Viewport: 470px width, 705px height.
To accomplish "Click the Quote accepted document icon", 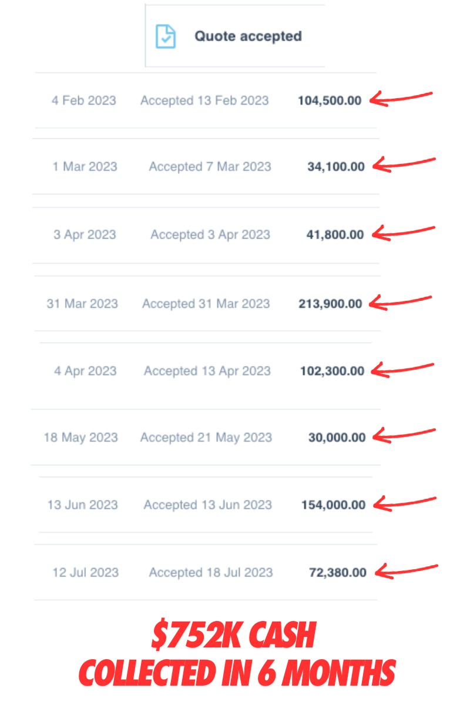I will click(x=165, y=36).
